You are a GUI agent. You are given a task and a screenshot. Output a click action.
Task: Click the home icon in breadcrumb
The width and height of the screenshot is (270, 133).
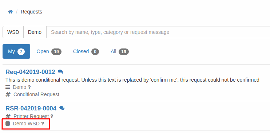coord(10,12)
